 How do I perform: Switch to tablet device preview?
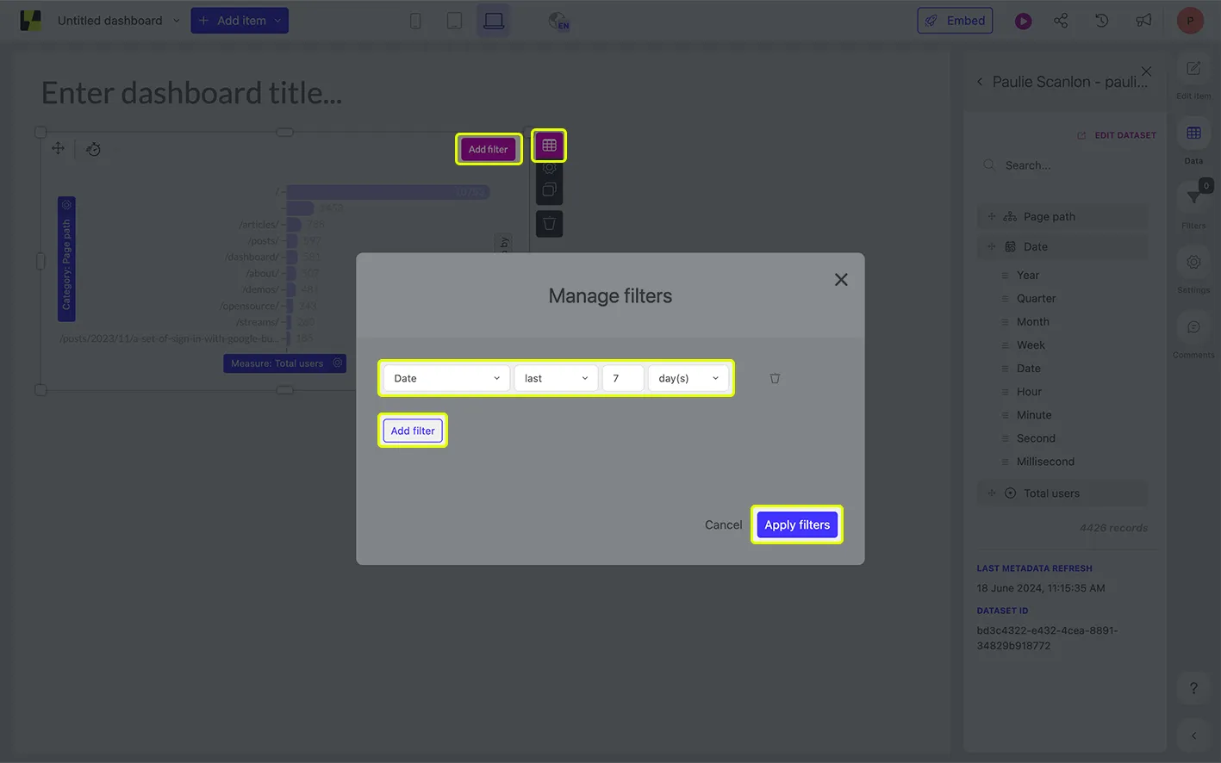(454, 21)
